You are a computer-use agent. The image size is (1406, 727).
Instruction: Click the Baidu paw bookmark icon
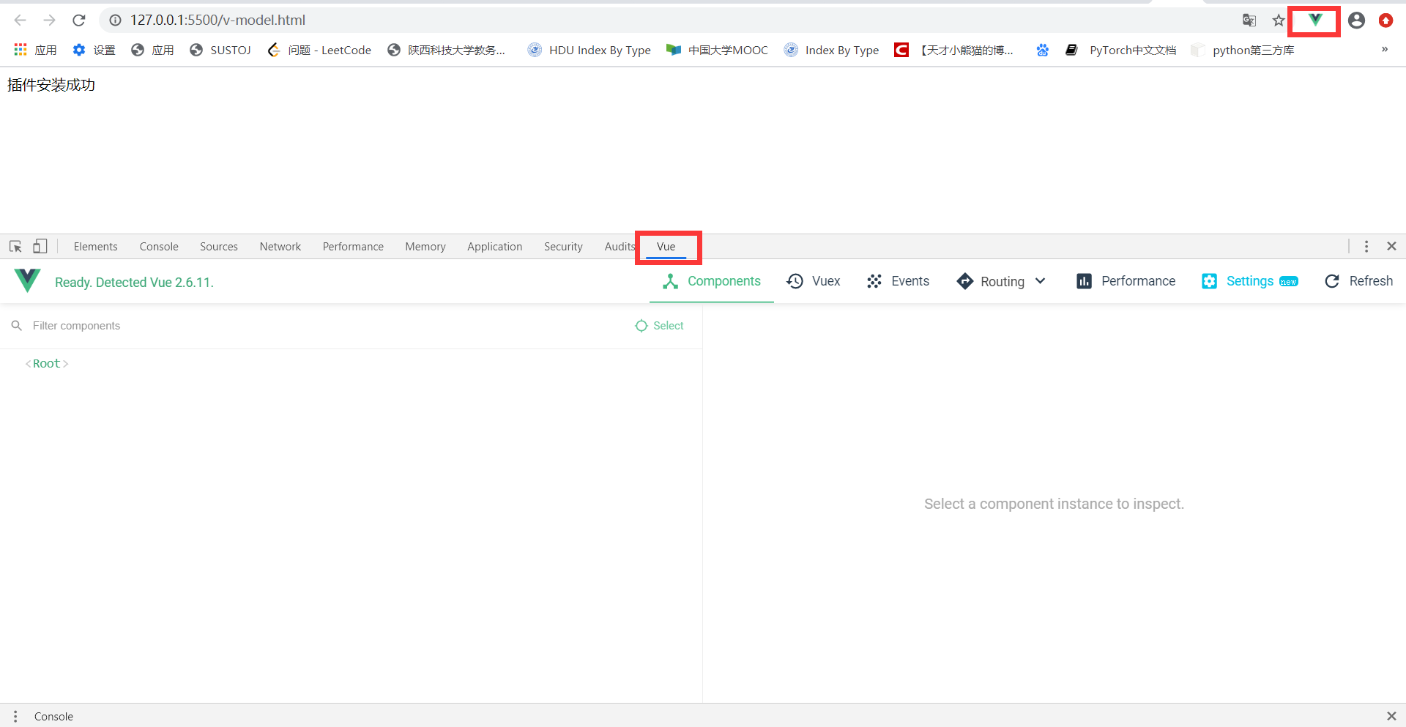pos(1043,50)
